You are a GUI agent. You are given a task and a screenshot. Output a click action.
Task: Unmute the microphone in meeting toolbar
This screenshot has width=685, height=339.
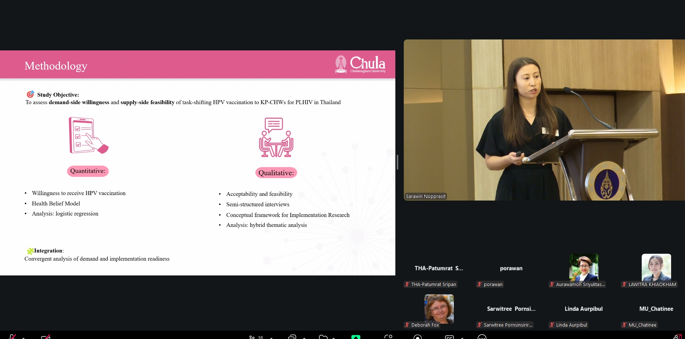click(12, 337)
